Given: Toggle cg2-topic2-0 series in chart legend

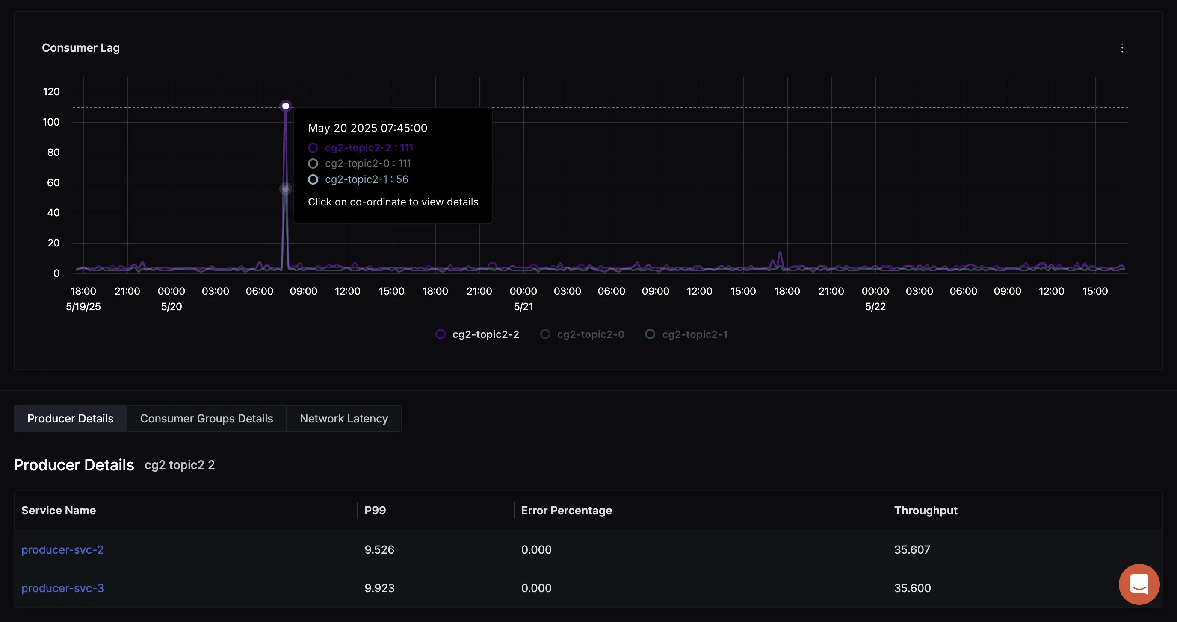Looking at the screenshot, I should coord(590,334).
